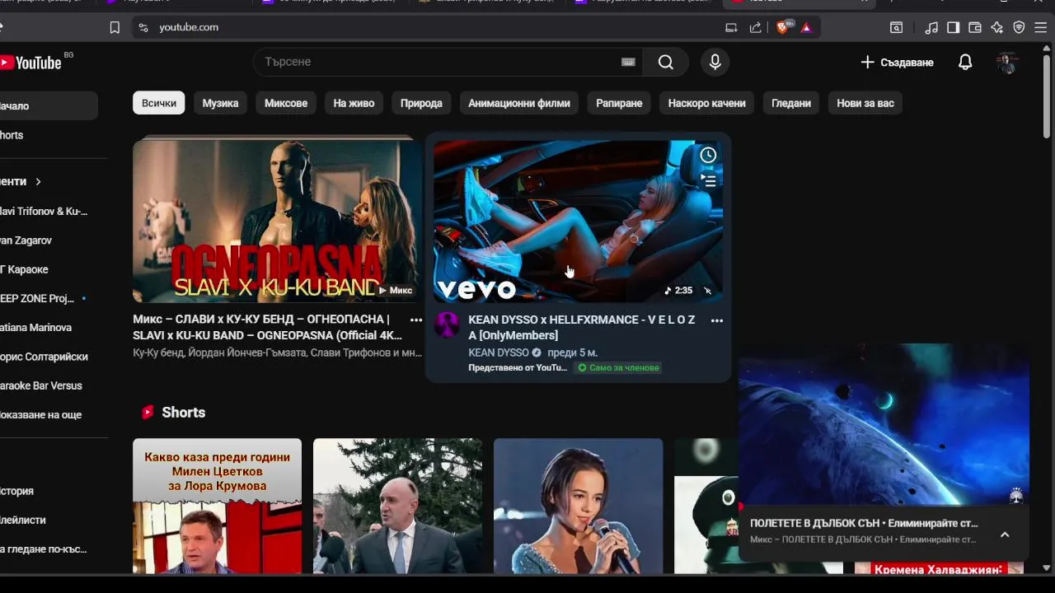This screenshot has height=593, width=1055.
Task: Open the OGNEOPASNA mix title
Action: [268, 327]
